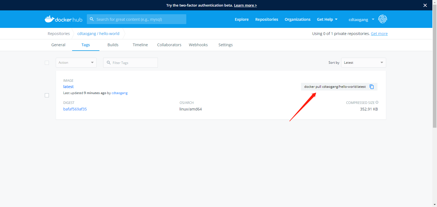Screen dimensions: 437x207
Task: Click the linux/amd64 OS/ARCH value
Action: click(x=191, y=109)
